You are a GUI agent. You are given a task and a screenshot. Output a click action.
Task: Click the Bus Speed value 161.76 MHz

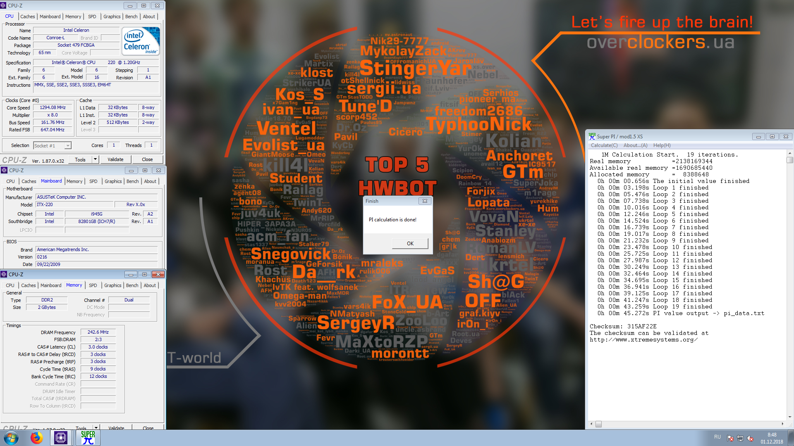coord(53,122)
